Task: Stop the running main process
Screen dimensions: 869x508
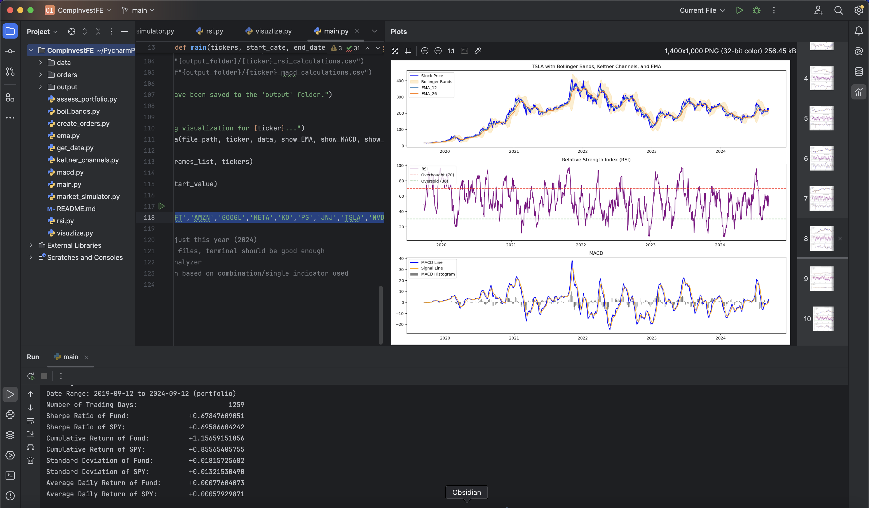Action: pos(44,376)
